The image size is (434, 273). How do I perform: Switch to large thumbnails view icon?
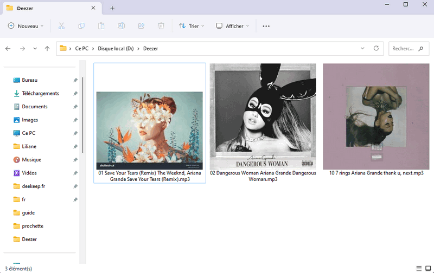[x=428, y=268]
